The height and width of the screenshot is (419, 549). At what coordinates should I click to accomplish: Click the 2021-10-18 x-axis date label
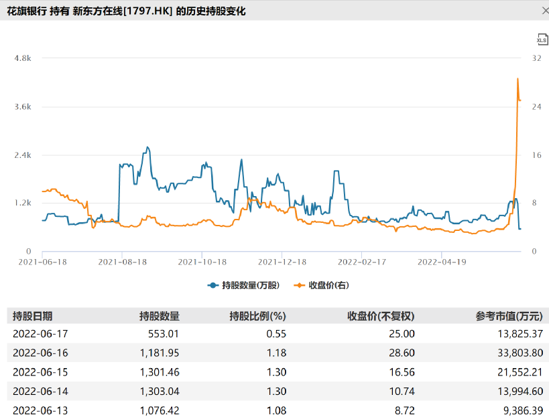click(202, 262)
